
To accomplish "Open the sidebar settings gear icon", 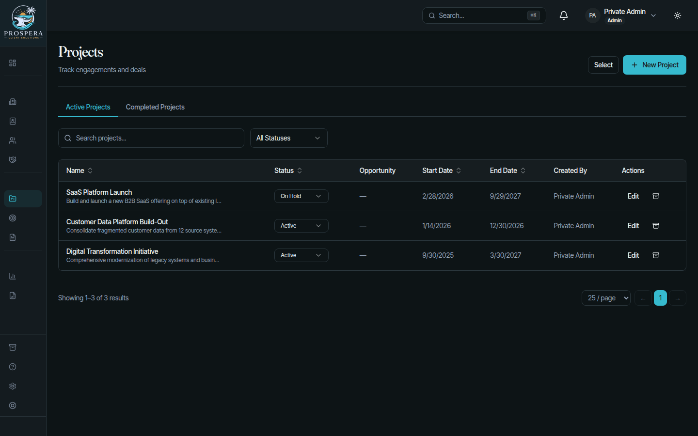I will click(13, 386).
